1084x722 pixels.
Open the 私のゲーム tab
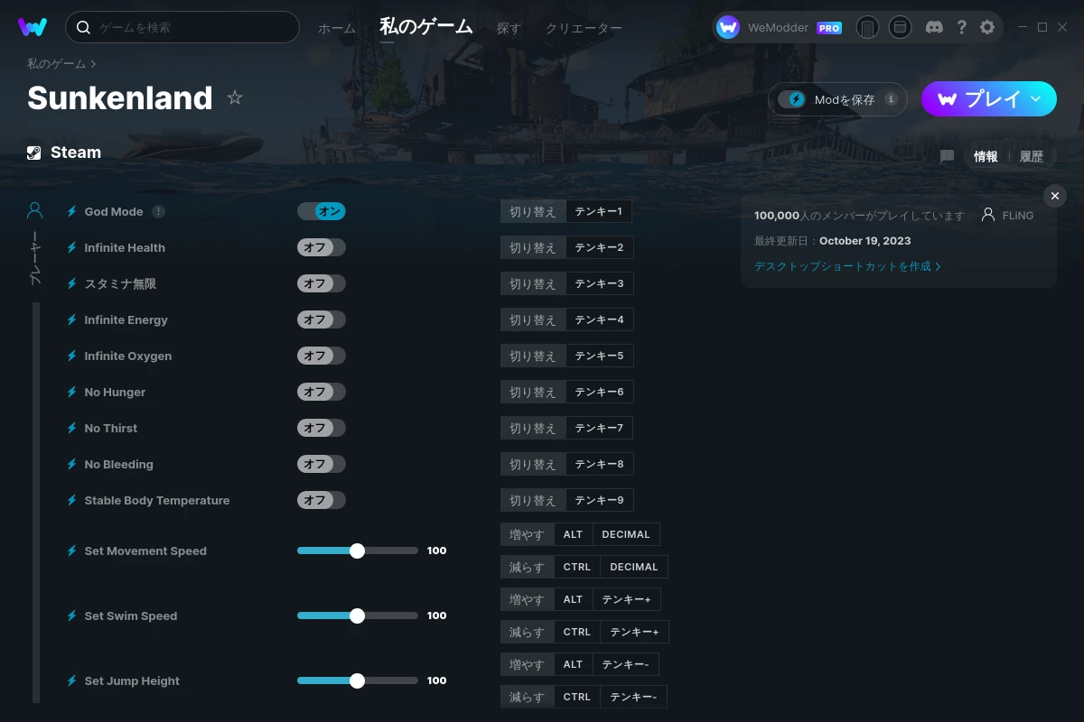[x=426, y=27]
